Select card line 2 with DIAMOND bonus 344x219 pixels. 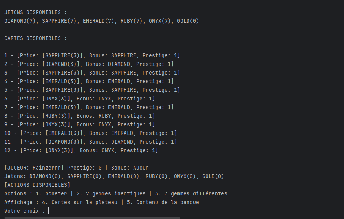click(x=89, y=64)
